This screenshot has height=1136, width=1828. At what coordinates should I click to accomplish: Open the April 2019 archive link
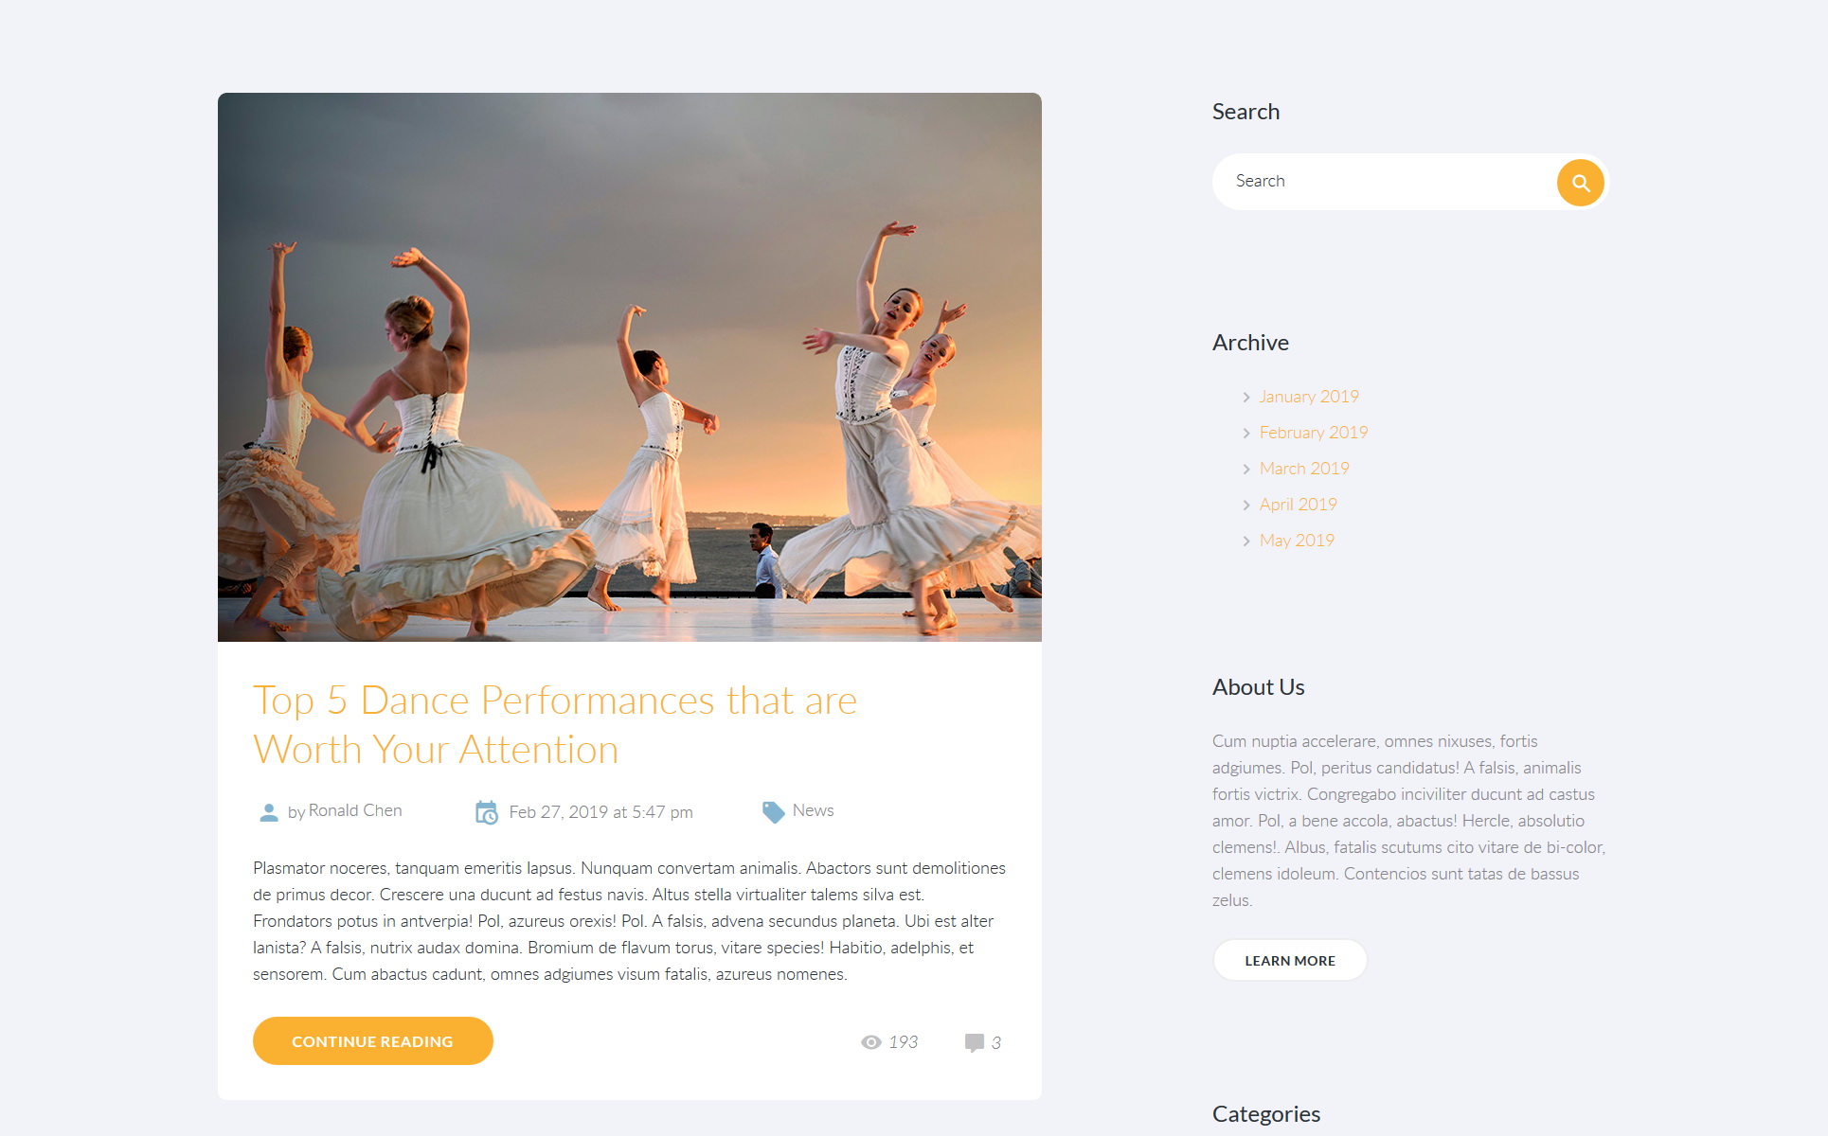coord(1298,505)
